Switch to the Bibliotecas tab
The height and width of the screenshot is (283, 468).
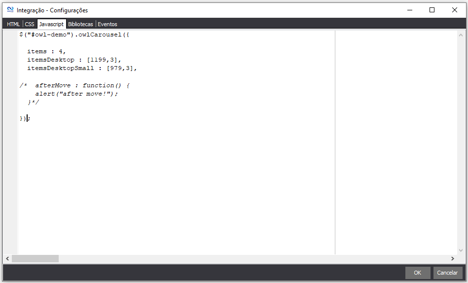tap(80, 24)
